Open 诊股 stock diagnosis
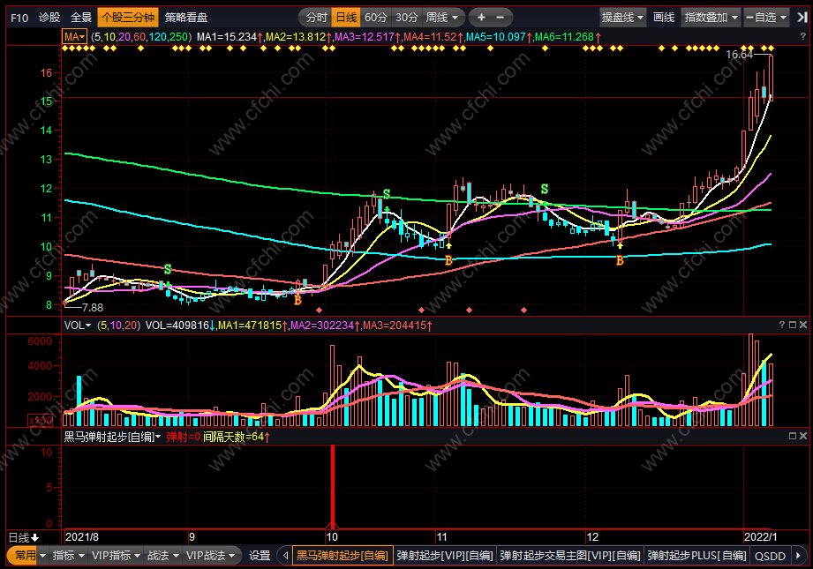Screen dimensions: 813x569 [49, 18]
